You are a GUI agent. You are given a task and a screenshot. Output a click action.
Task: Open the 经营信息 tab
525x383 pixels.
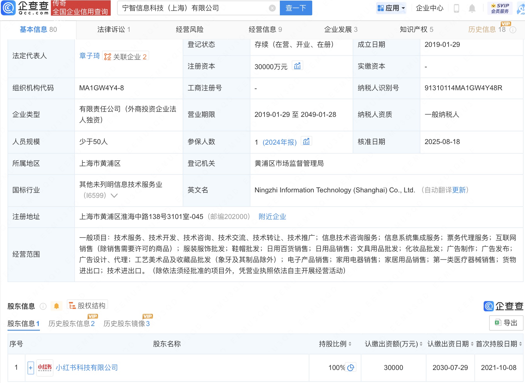pos(265,30)
